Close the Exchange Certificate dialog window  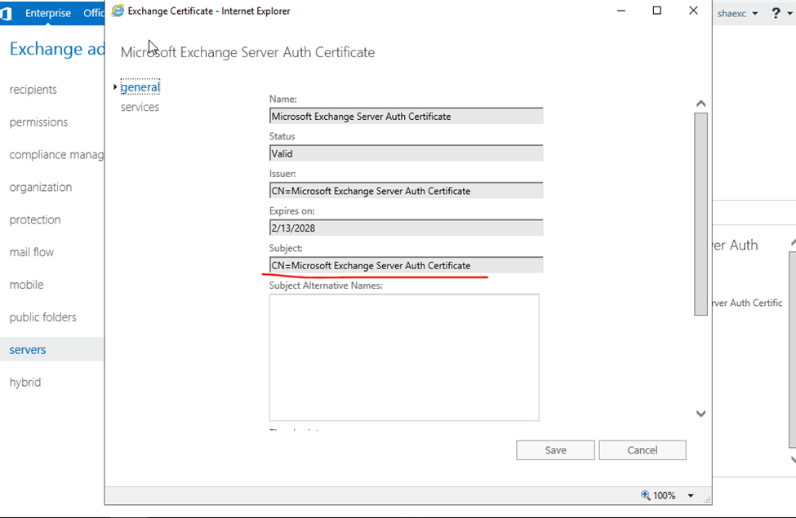tap(693, 11)
